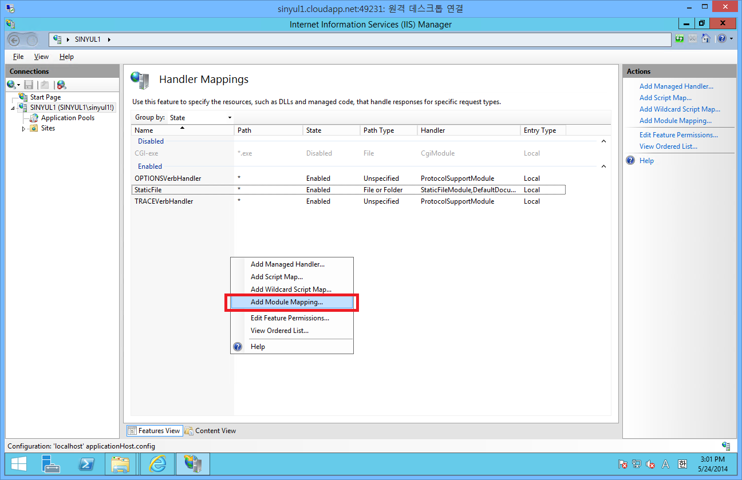Click the network tray icon
742x480 pixels.
click(637, 464)
